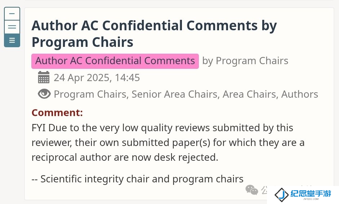Click the pink Author AC Confidential Comments badge
Screen dimensions: 339x204
[x=115, y=61]
